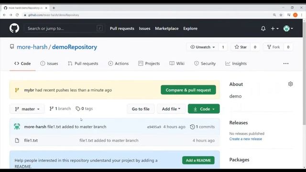
Task: Open the notifications bell
Action: tap(263, 29)
